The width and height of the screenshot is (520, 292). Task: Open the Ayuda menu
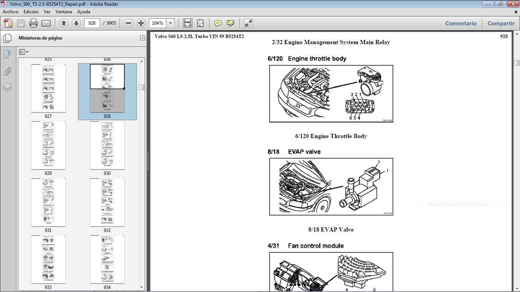tap(84, 12)
